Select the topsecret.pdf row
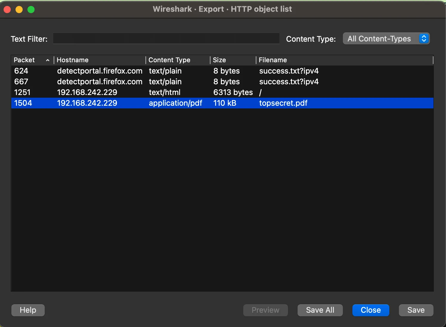 (x=283, y=103)
